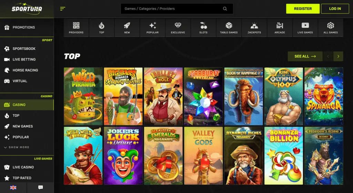Image resolution: width=353 pixels, height=193 pixels.
Task: Focus the Games / Categories / Providers search field
Action: (x=177, y=9)
